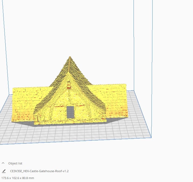193x182 pixels.
Task: Select the CE3V3SE_HEX-Castle-Gatehouse-Roof-v1.2 job name
Action: tap(39, 171)
